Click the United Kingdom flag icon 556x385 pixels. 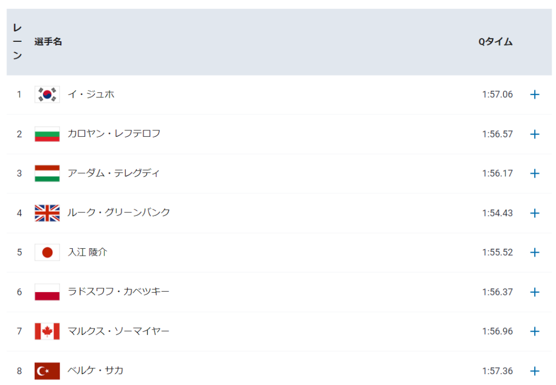pos(47,213)
